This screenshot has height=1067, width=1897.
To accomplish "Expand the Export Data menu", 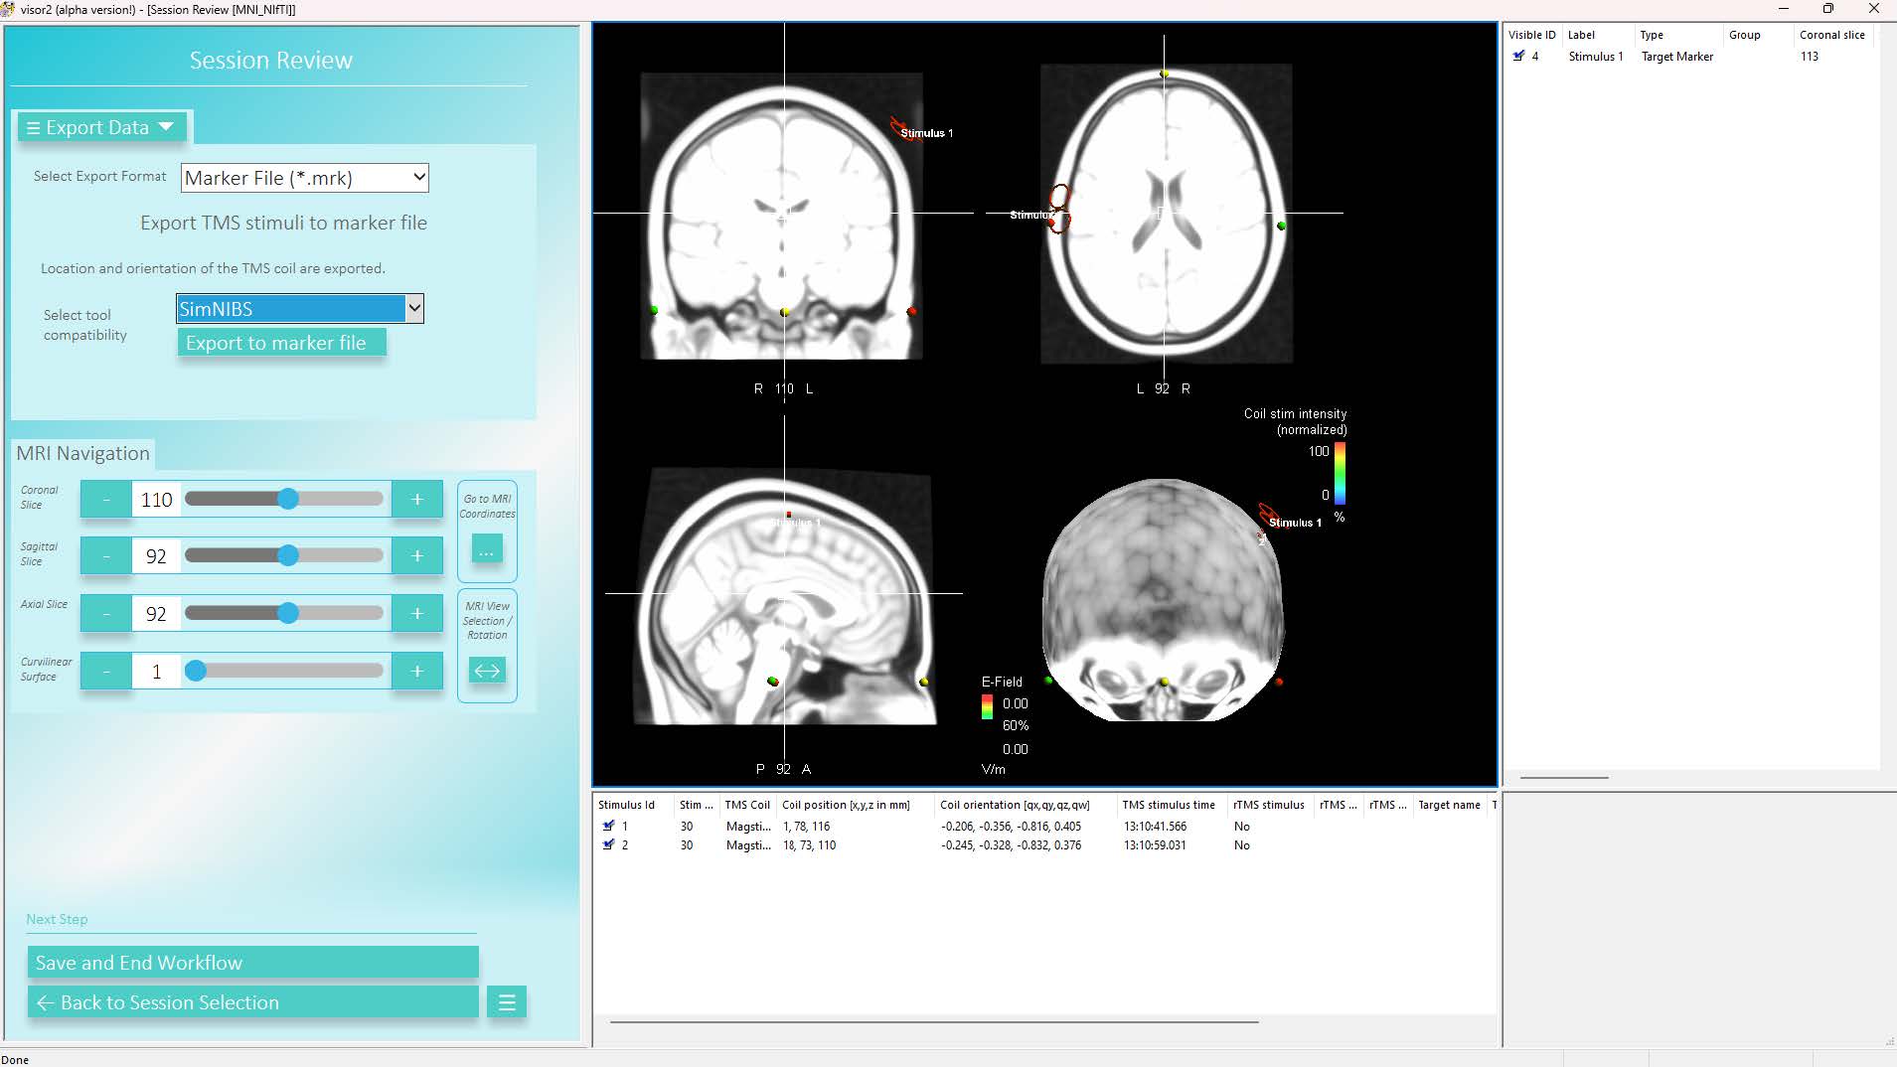I will (101, 127).
